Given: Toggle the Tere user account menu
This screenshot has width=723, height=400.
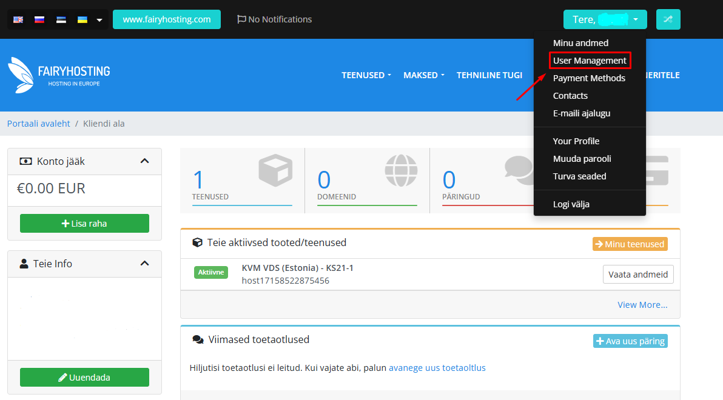Looking at the screenshot, I should click(605, 19).
